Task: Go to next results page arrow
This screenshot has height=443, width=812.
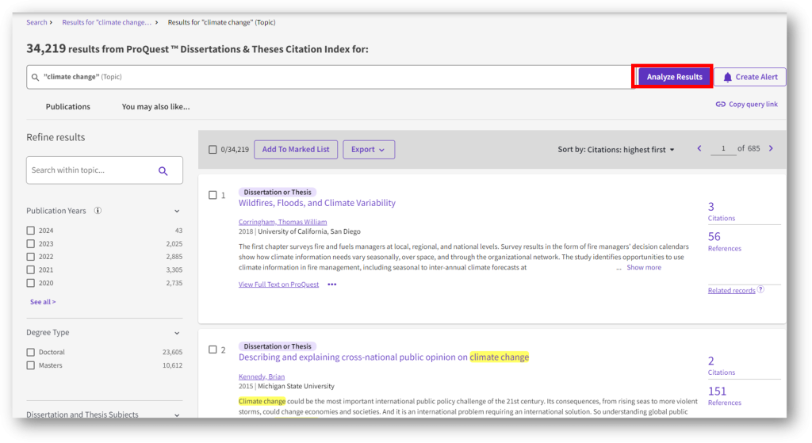Action: pos(771,148)
